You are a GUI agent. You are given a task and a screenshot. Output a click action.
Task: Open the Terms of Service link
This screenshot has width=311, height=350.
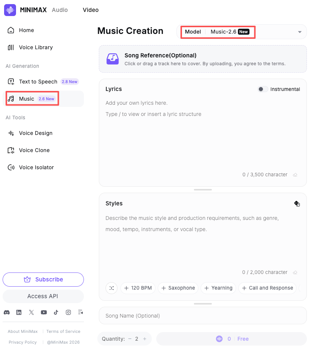click(x=63, y=331)
